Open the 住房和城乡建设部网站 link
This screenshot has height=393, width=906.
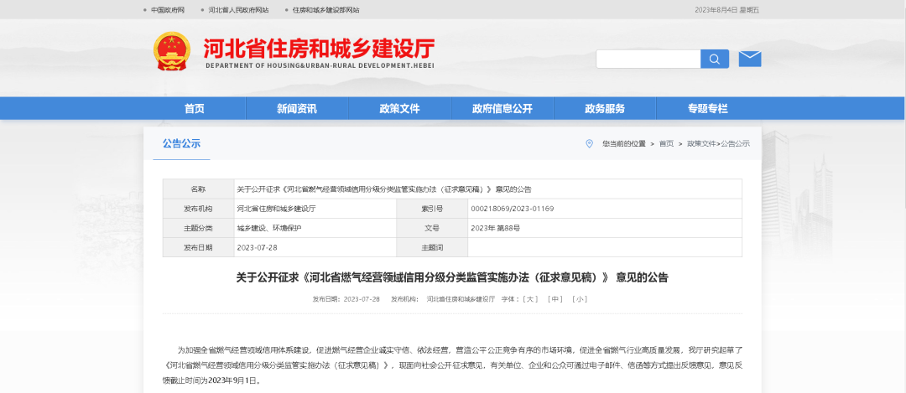(325, 10)
